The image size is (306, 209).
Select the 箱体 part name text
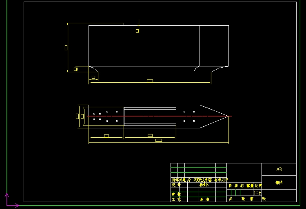(x=279, y=183)
